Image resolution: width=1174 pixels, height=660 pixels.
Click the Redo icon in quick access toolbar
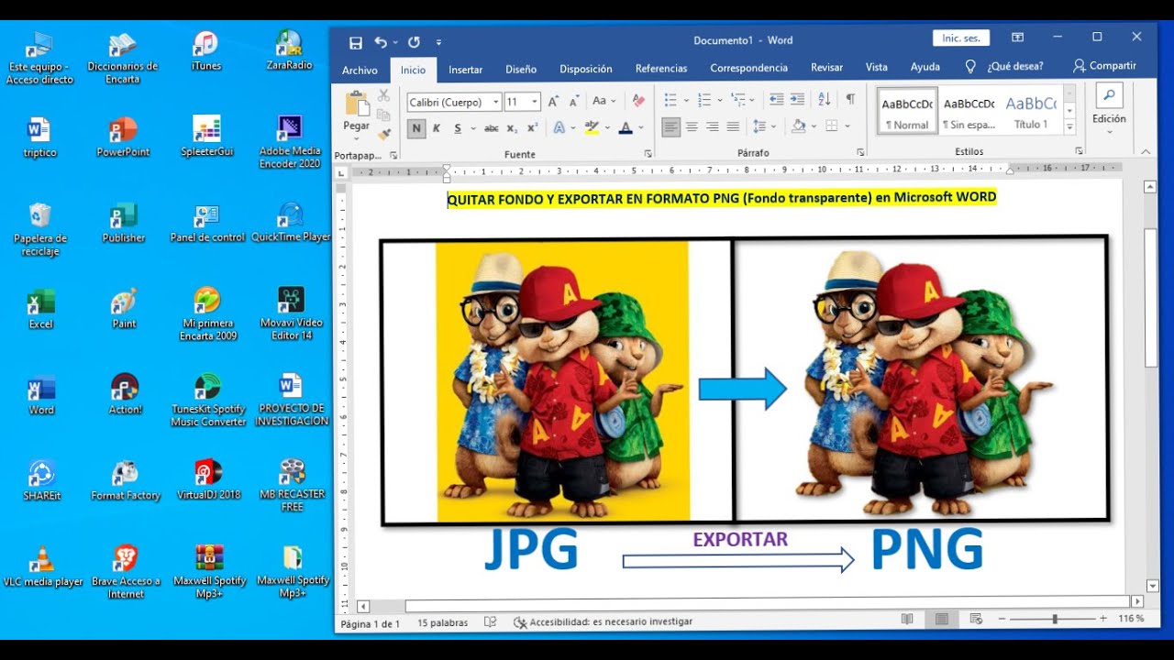pyautogui.click(x=414, y=42)
